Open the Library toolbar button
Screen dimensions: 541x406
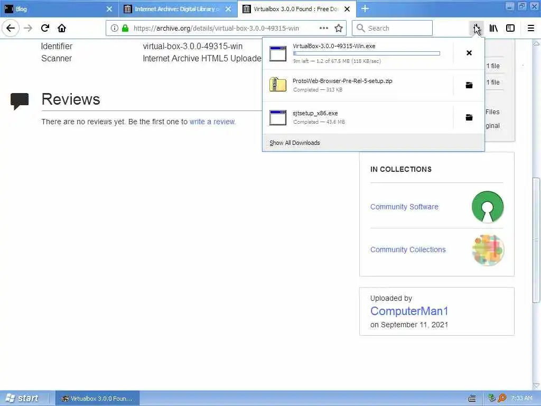pyautogui.click(x=493, y=28)
